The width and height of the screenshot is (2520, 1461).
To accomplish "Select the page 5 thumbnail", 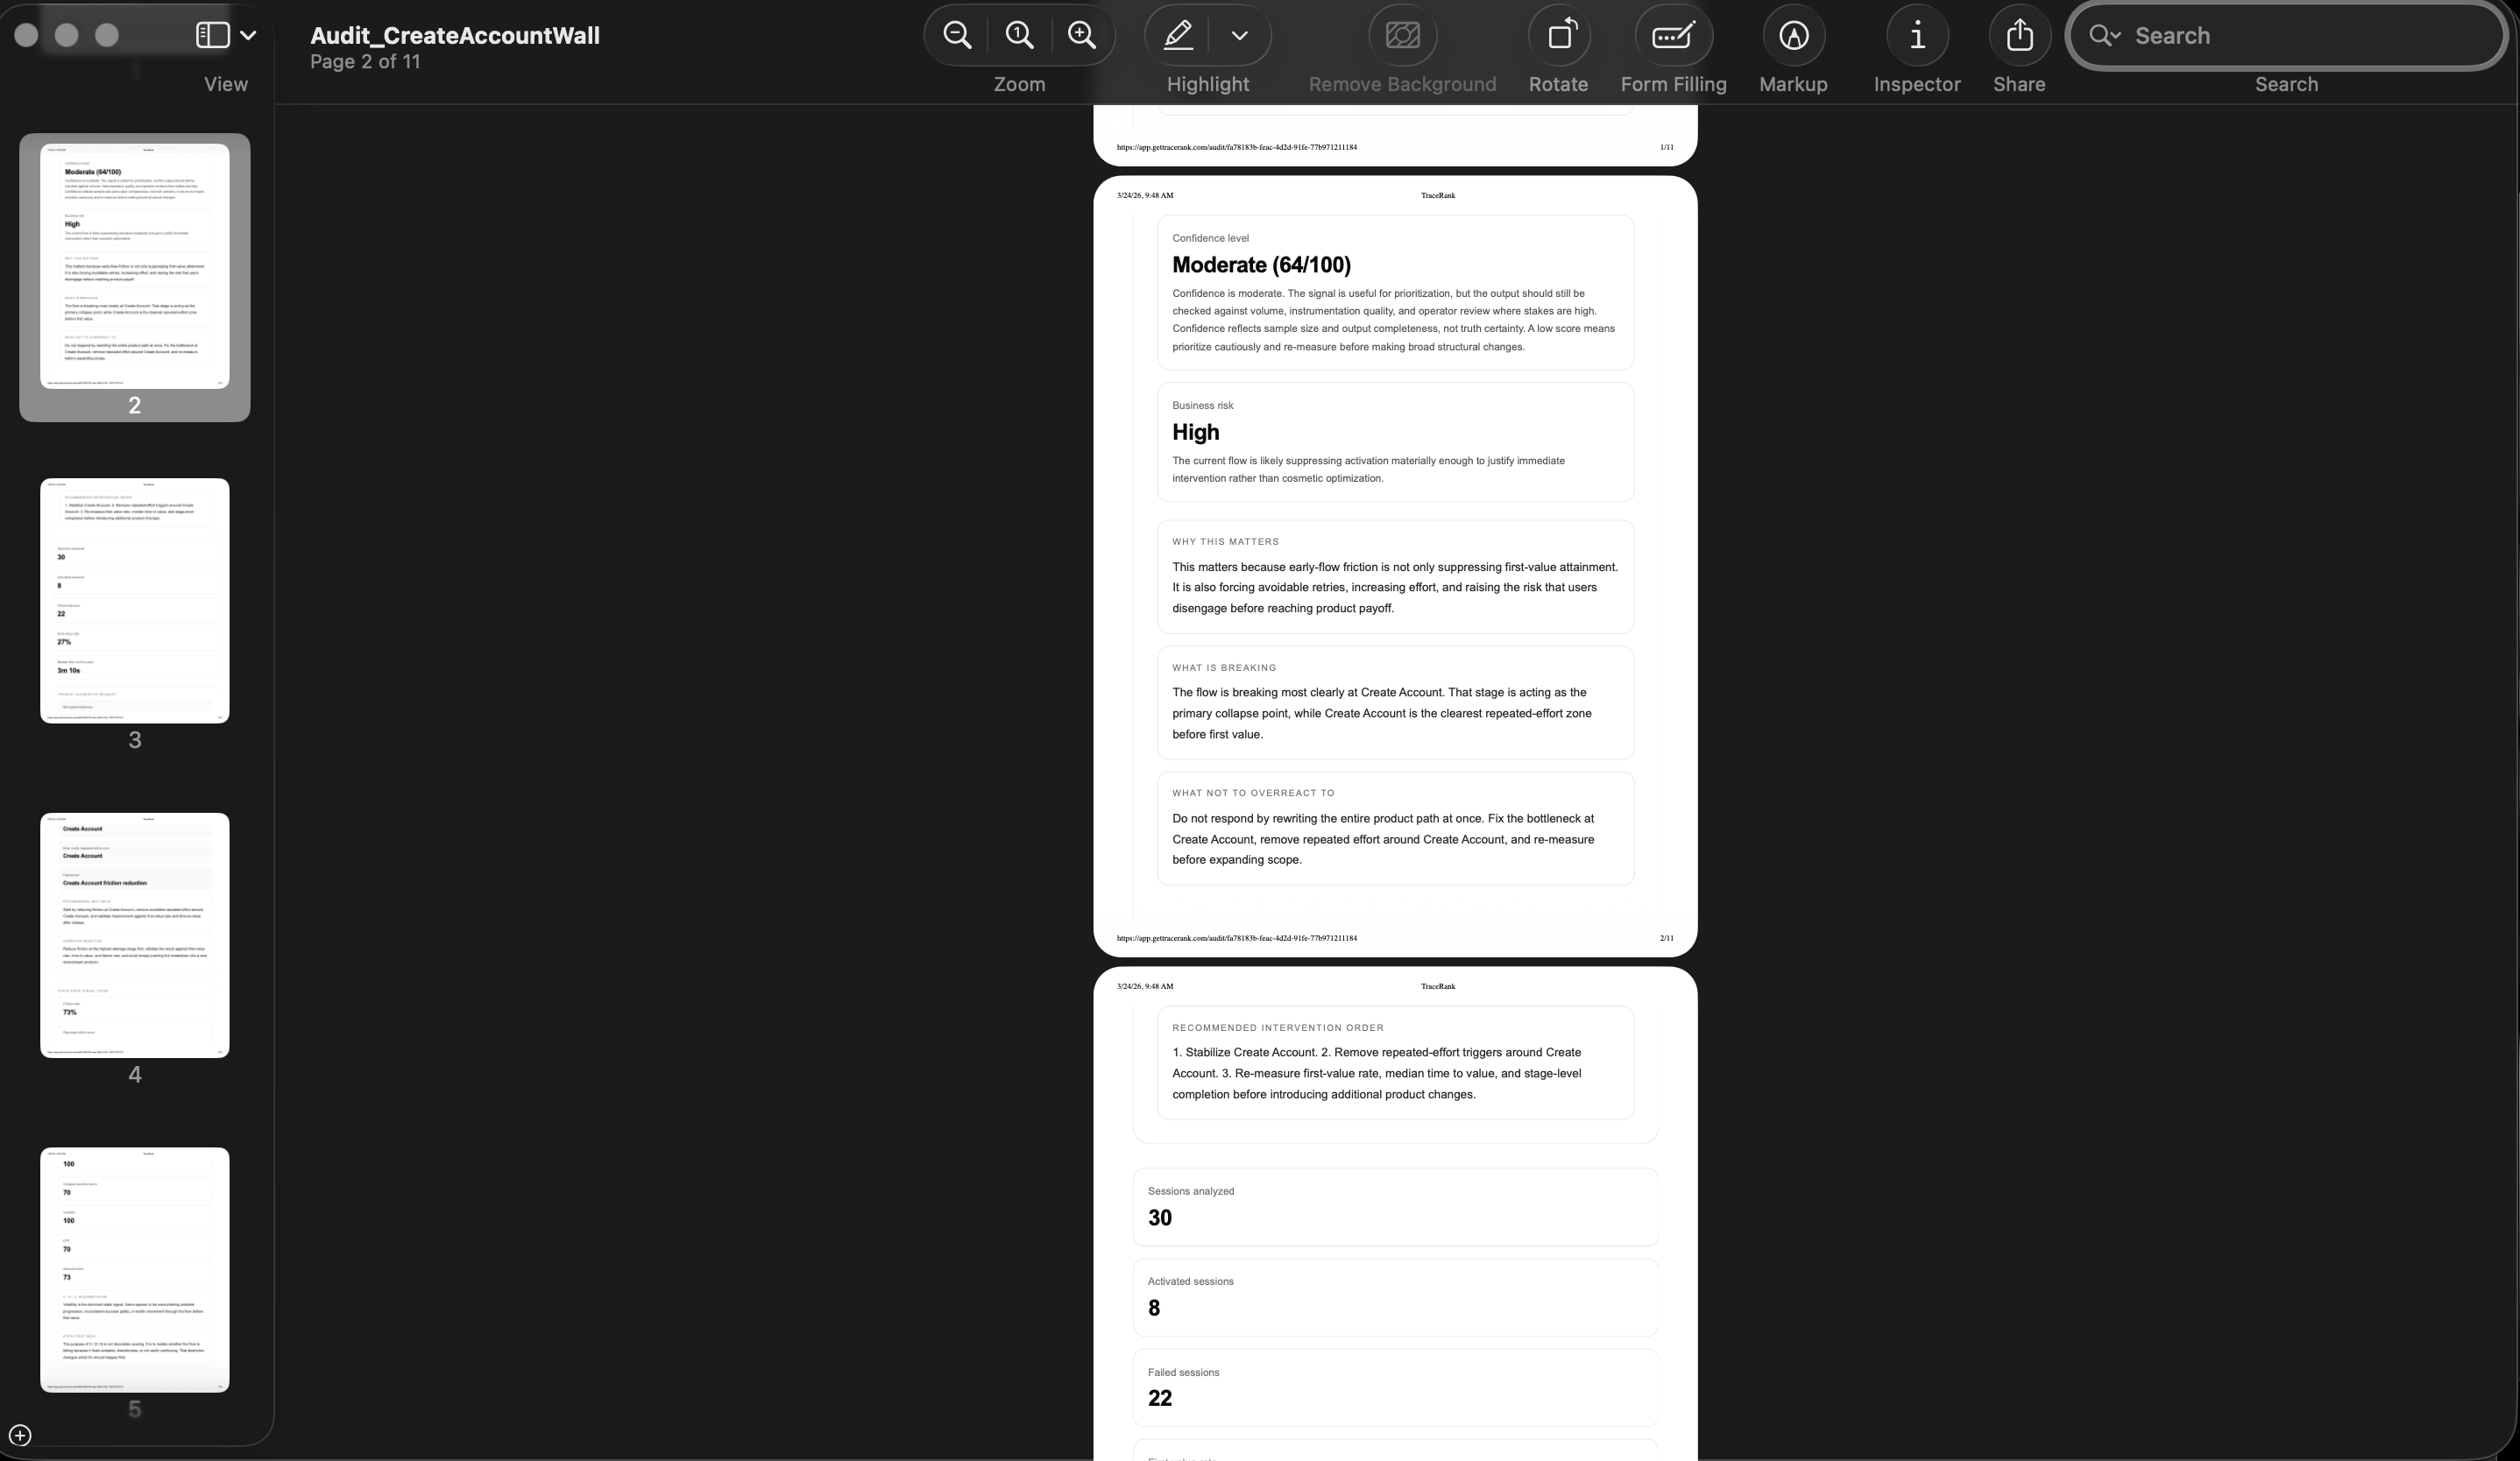I will pyautogui.click(x=135, y=1269).
